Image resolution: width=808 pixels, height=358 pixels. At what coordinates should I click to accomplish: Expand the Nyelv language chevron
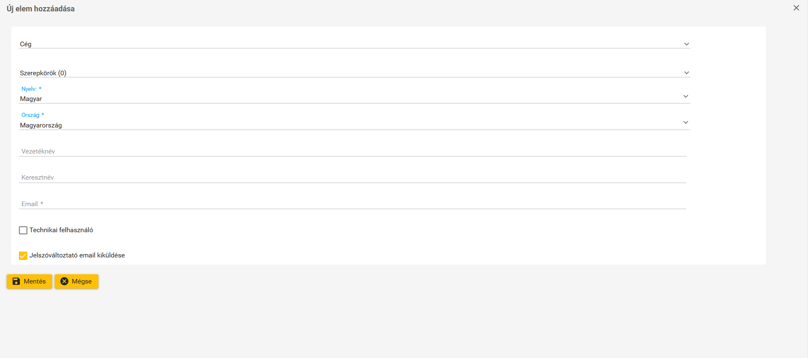pyautogui.click(x=685, y=96)
